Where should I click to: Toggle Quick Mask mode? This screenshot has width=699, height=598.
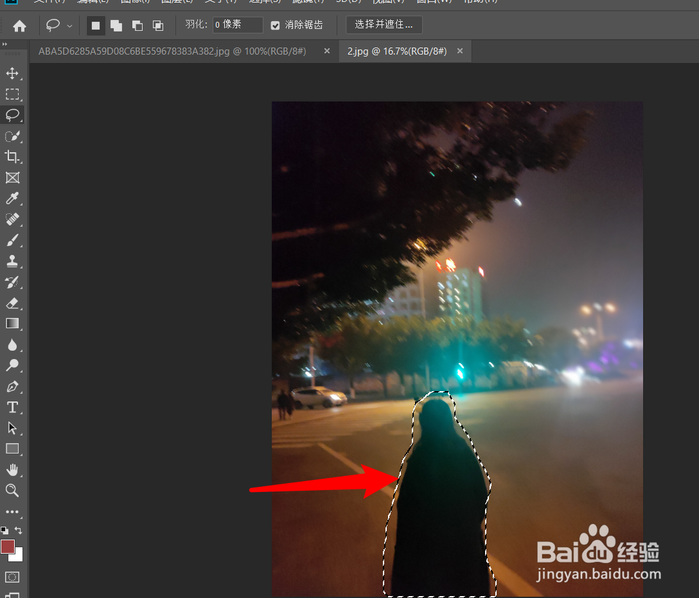[12, 577]
